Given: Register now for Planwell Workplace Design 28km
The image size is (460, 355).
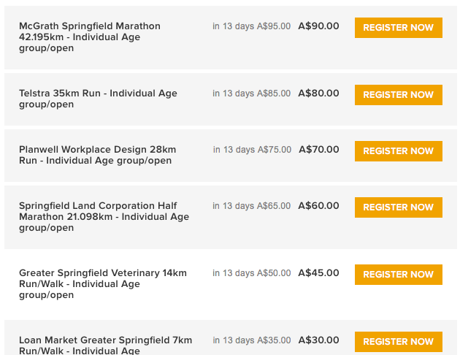Looking at the screenshot, I should [x=398, y=151].
